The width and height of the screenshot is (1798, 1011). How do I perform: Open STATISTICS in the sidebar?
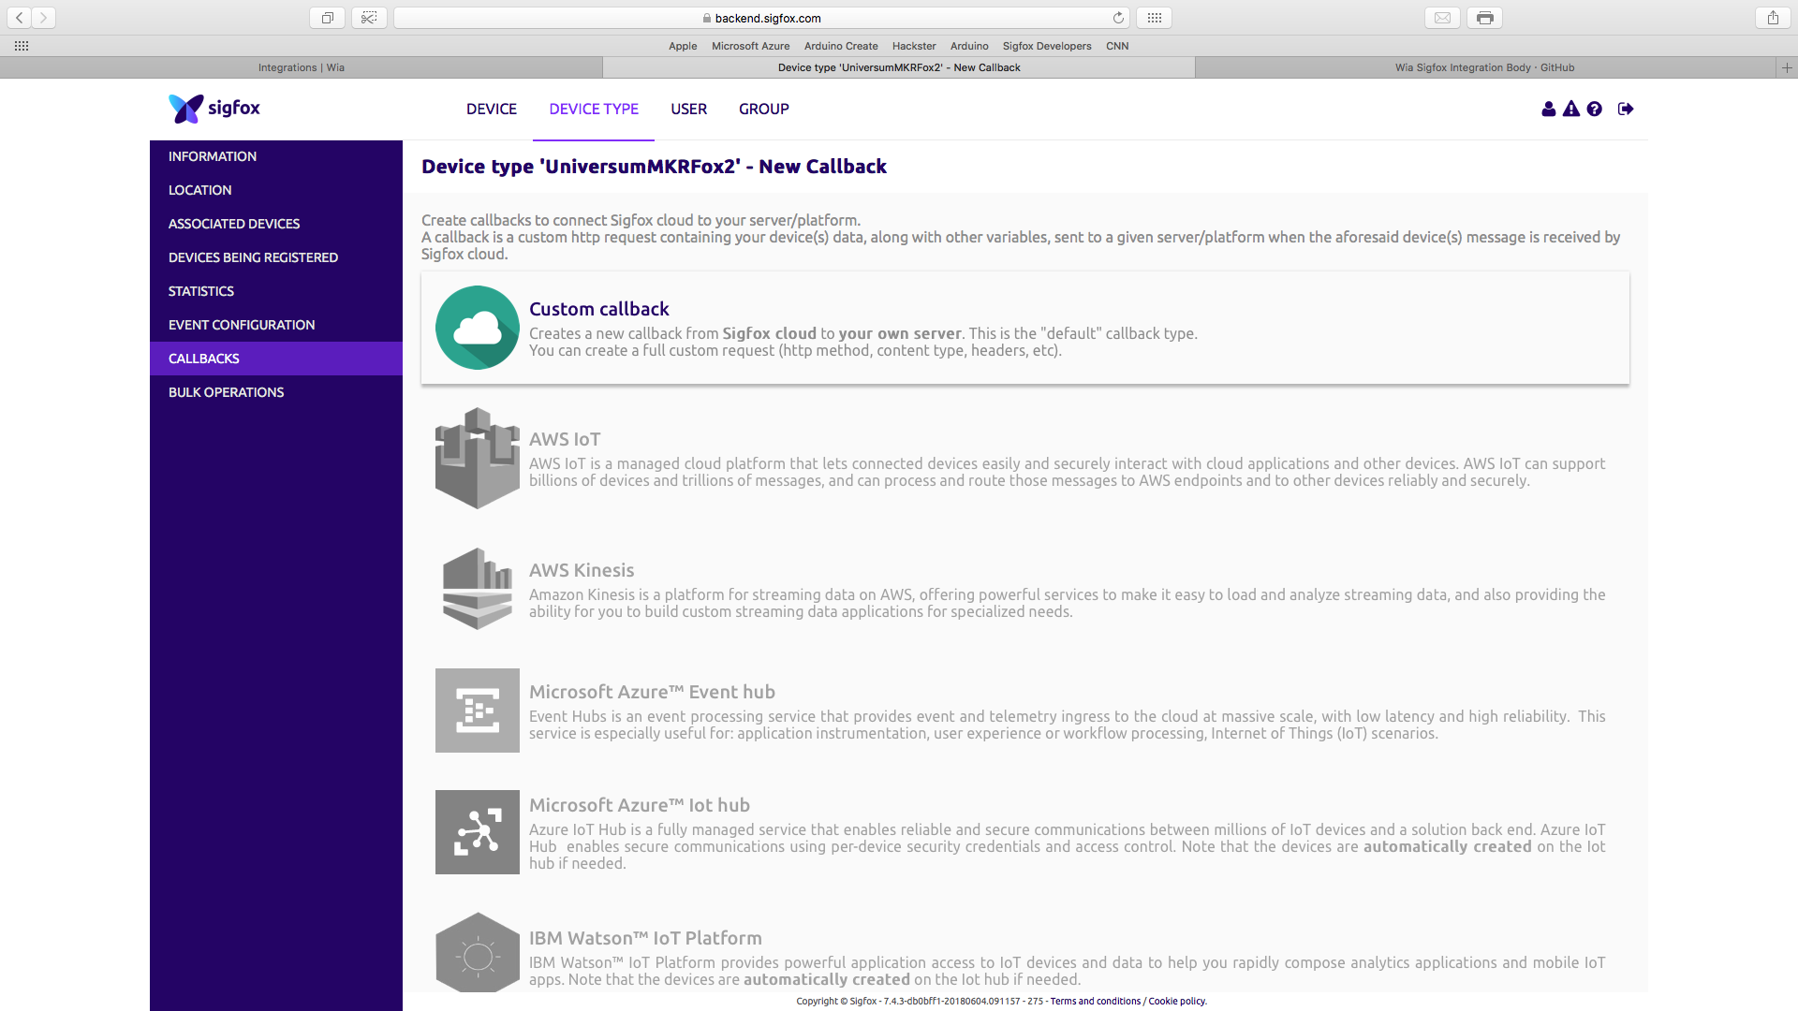point(201,291)
